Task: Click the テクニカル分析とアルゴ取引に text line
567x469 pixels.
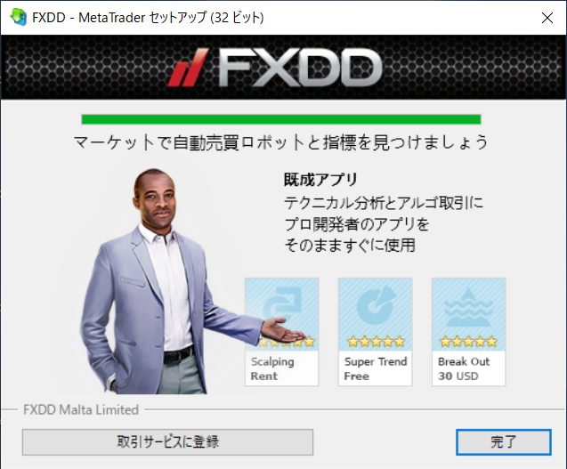Action: (x=384, y=203)
